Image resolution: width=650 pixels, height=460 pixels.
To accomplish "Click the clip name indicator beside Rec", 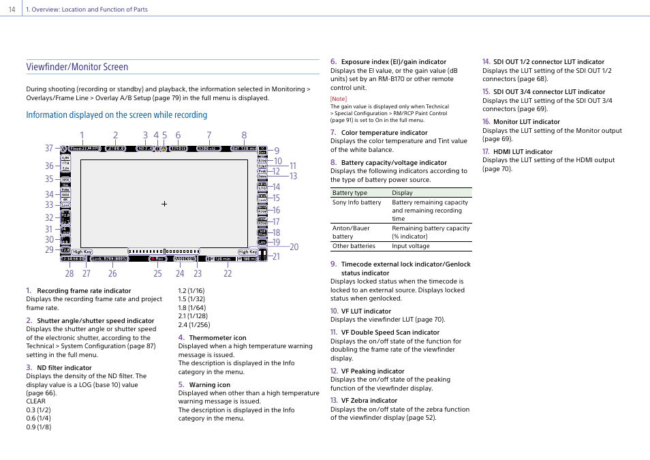I will coord(185,259).
